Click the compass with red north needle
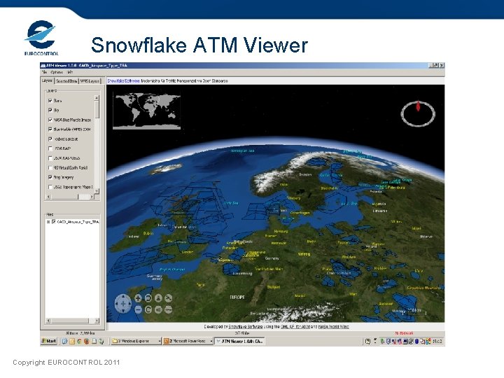The image size is (504, 378). coord(418,114)
